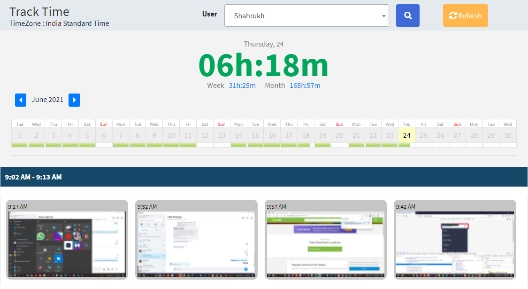
Task: Click the orange Refresh button
Action: pos(465,16)
